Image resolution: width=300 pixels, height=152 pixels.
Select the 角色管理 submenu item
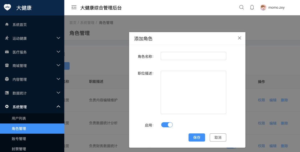pyautogui.click(x=32, y=128)
